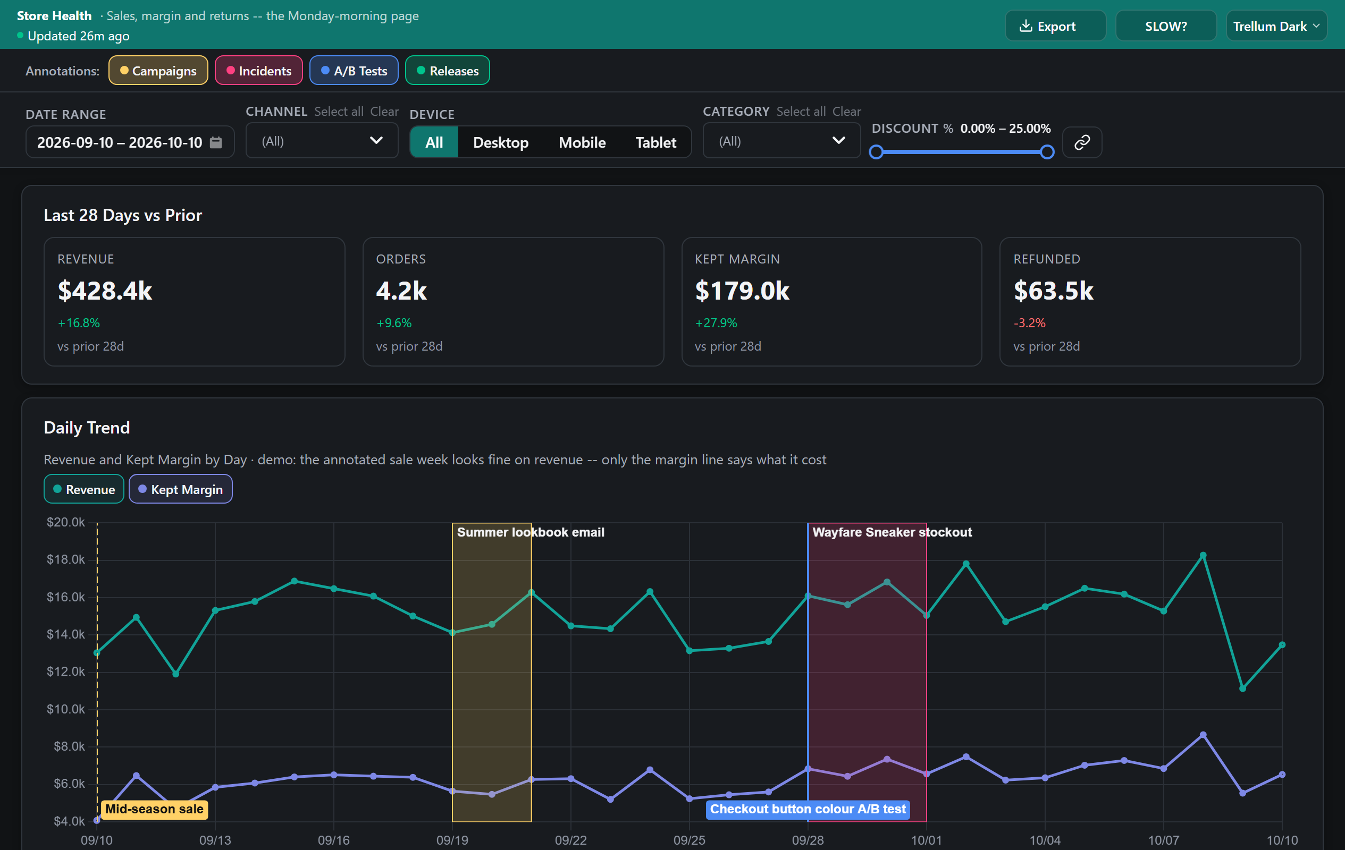Toggle the Campaigns annotation chip
The height and width of the screenshot is (850, 1345).
[x=158, y=71]
